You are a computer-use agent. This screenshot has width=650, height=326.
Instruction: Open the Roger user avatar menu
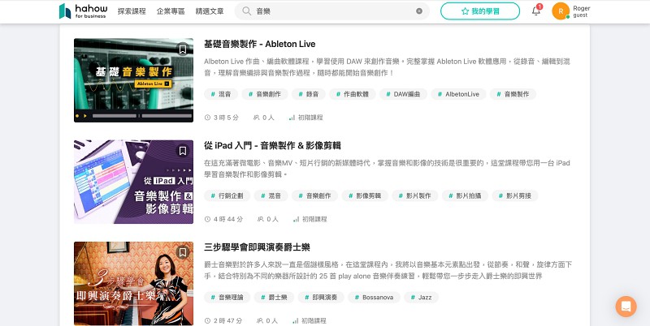561,11
